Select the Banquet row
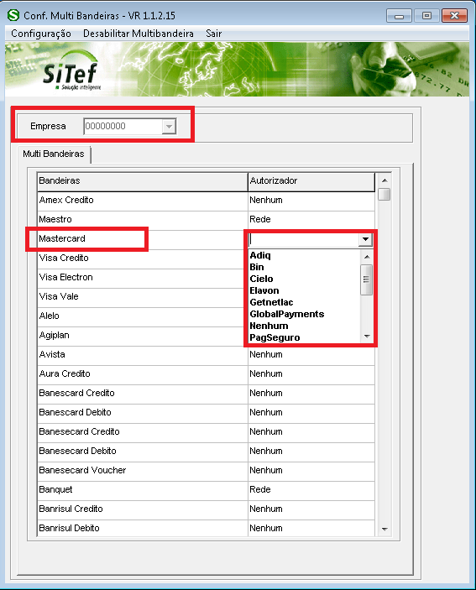 coord(142,490)
